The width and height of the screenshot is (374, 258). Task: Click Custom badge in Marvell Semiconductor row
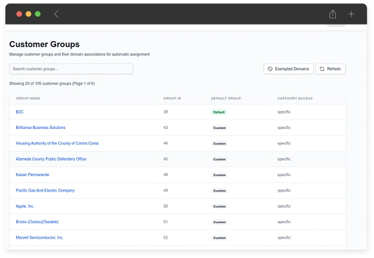pos(220,238)
